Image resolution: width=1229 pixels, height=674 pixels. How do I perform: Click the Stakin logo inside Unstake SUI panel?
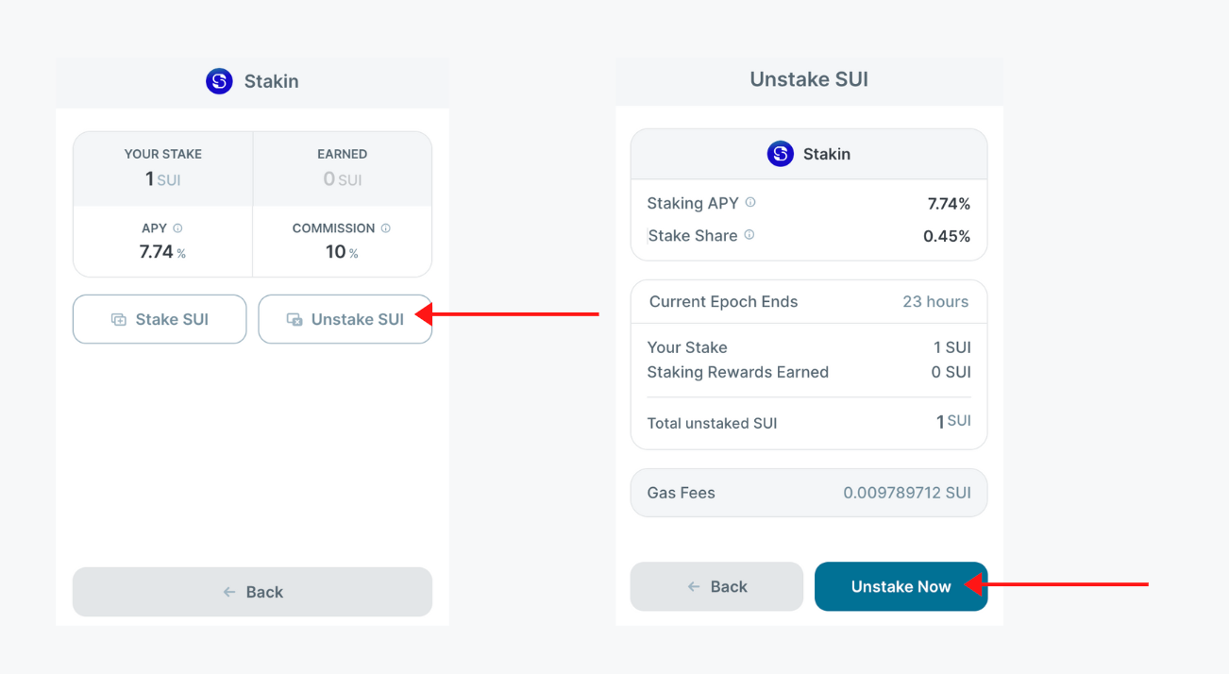click(780, 154)
